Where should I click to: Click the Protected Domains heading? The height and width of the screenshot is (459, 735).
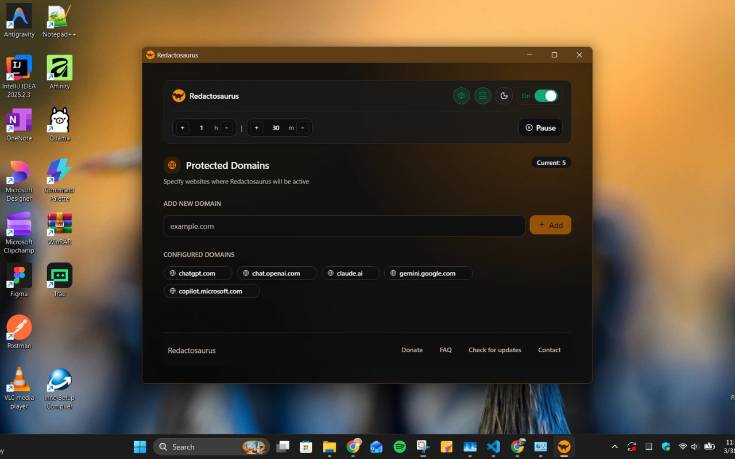(x=227, y=165)
